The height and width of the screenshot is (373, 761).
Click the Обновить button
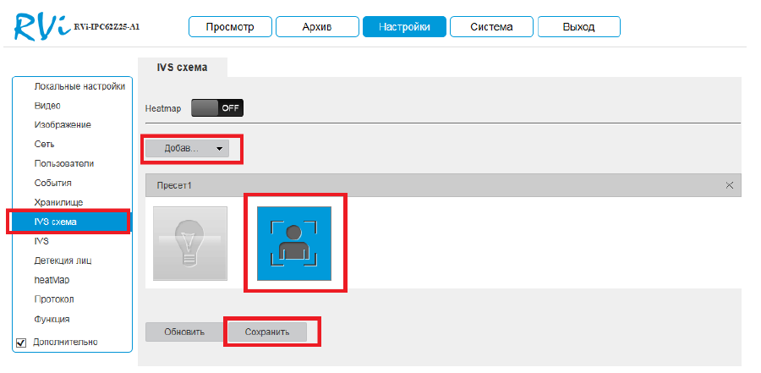tap(184, 332)
